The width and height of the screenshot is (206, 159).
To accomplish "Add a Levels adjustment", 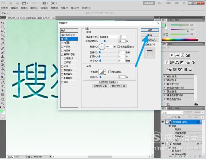I will (177, 55).
